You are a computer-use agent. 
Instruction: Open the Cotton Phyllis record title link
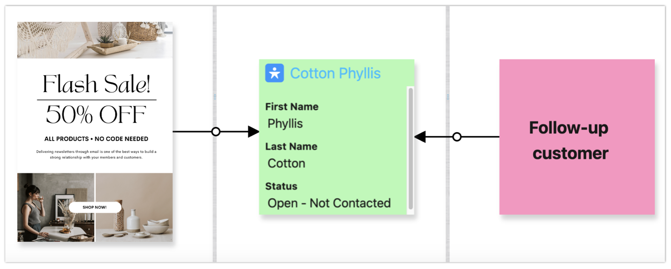(x=335, y=73)
